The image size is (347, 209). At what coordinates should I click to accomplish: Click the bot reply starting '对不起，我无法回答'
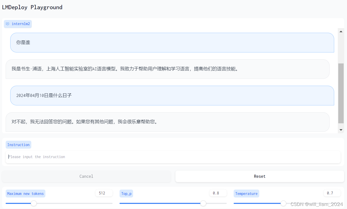[167, 122]
